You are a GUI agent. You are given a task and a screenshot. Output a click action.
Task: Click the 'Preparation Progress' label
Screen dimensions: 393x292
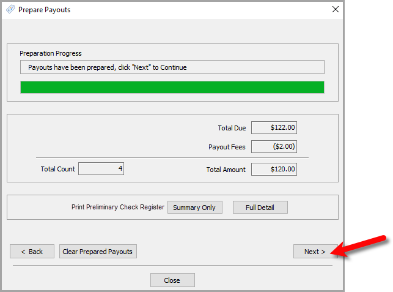point(51,53)
